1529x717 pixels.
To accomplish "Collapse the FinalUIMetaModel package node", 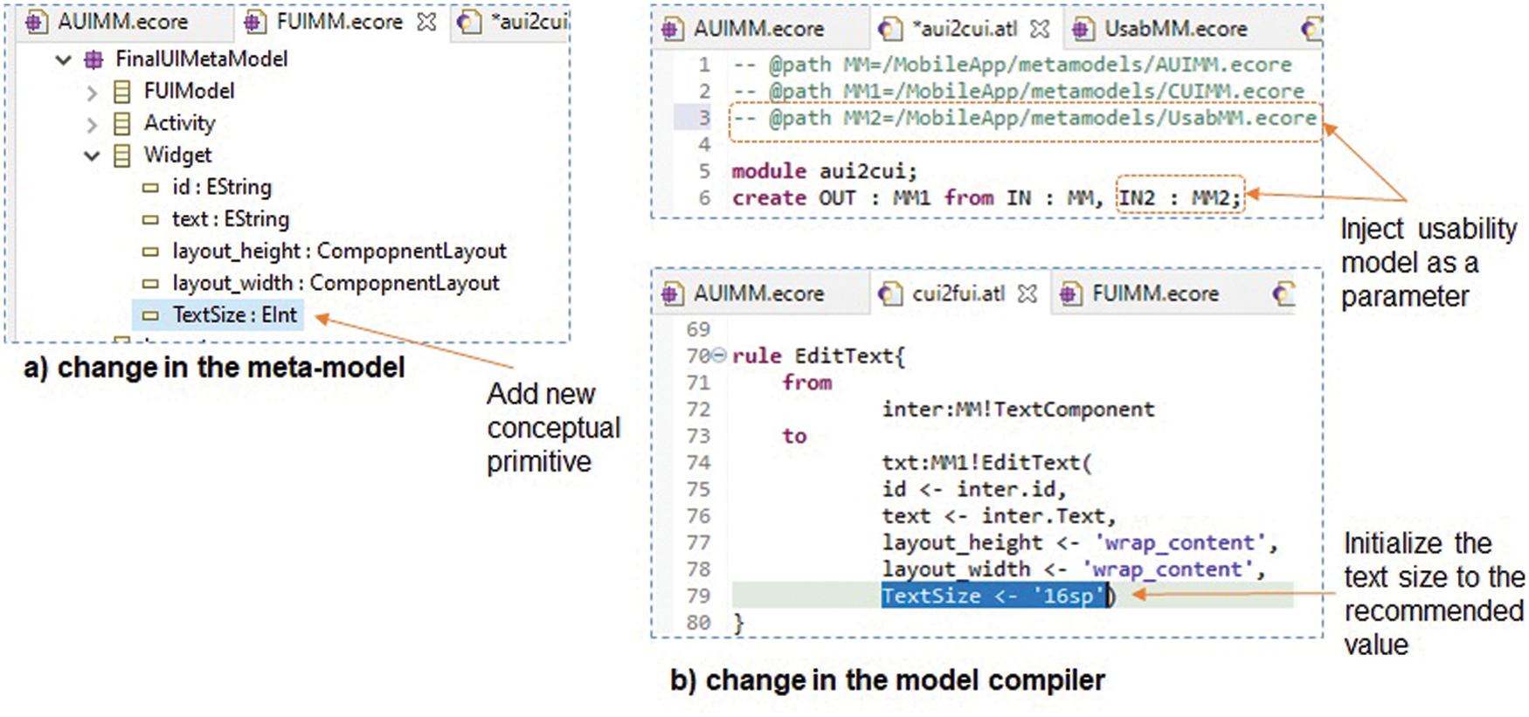I will (x=63, y=60).
